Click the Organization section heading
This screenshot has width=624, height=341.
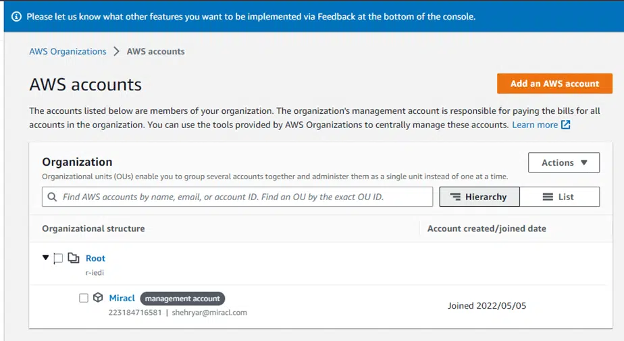pos(77,162)
